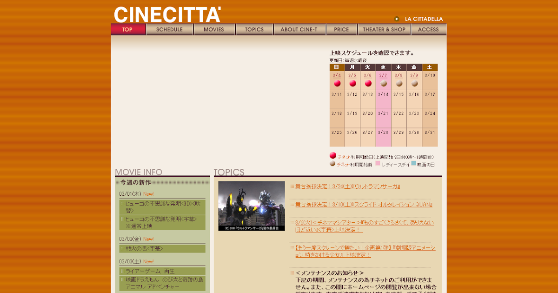Go to the MOVIES tab

coord(214,29)
